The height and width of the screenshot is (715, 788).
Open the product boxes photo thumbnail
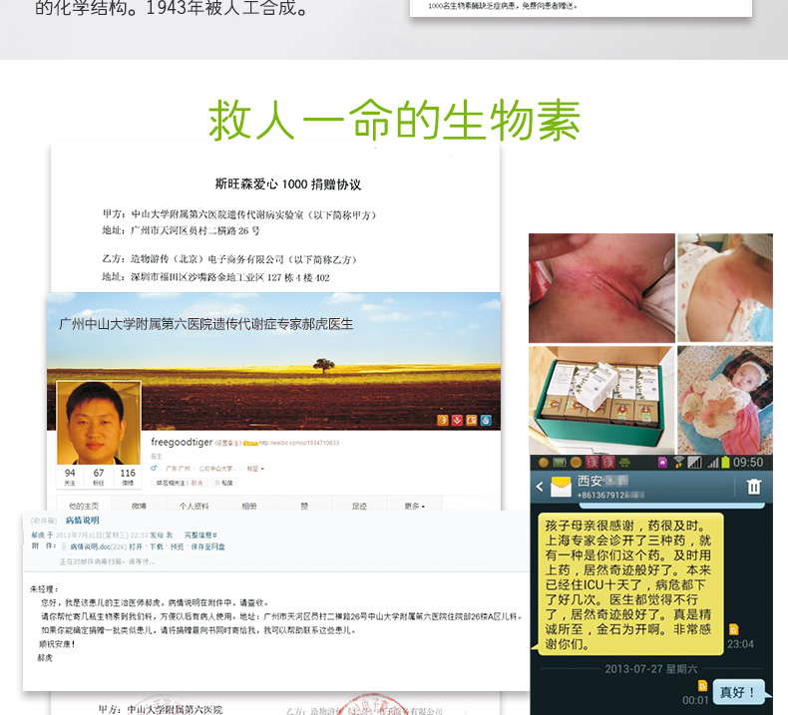pyautogui.click(x=598, y=398)
